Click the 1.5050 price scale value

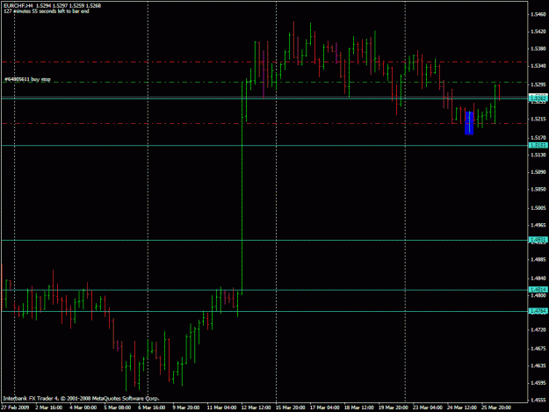click(538, 189)
